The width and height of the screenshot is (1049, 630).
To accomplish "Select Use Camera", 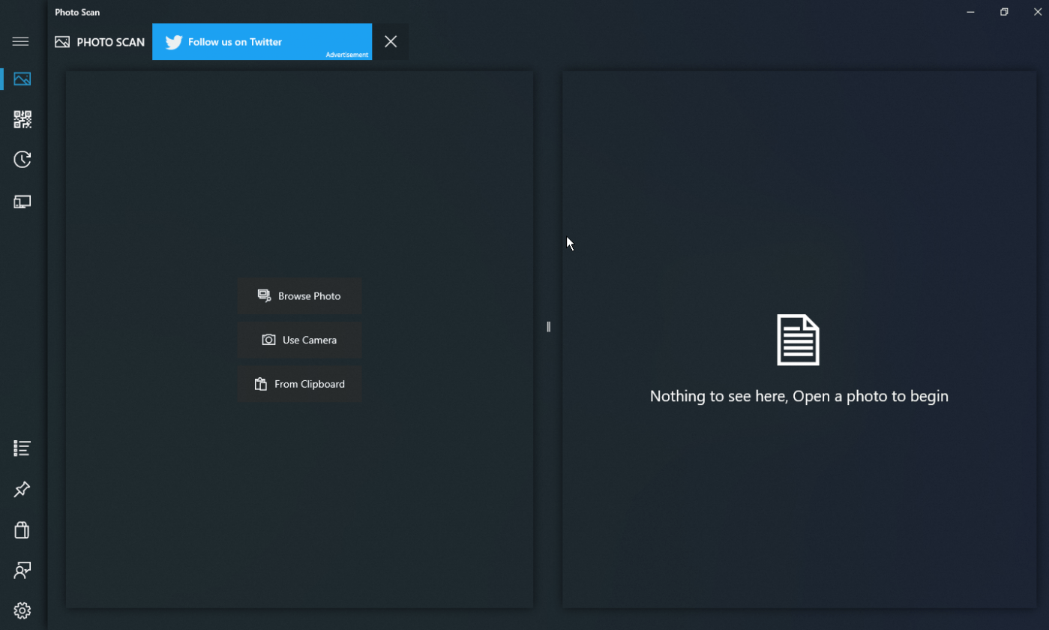I will coord(299,339).
